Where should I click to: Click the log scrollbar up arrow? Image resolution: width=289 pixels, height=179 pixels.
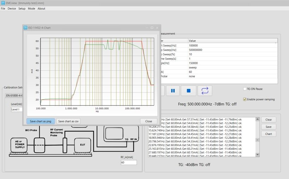tap(258, 119)
